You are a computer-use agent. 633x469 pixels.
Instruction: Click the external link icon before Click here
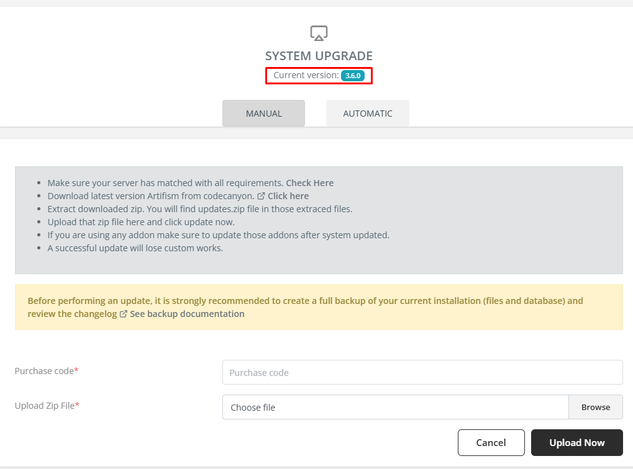click(261, 196)
